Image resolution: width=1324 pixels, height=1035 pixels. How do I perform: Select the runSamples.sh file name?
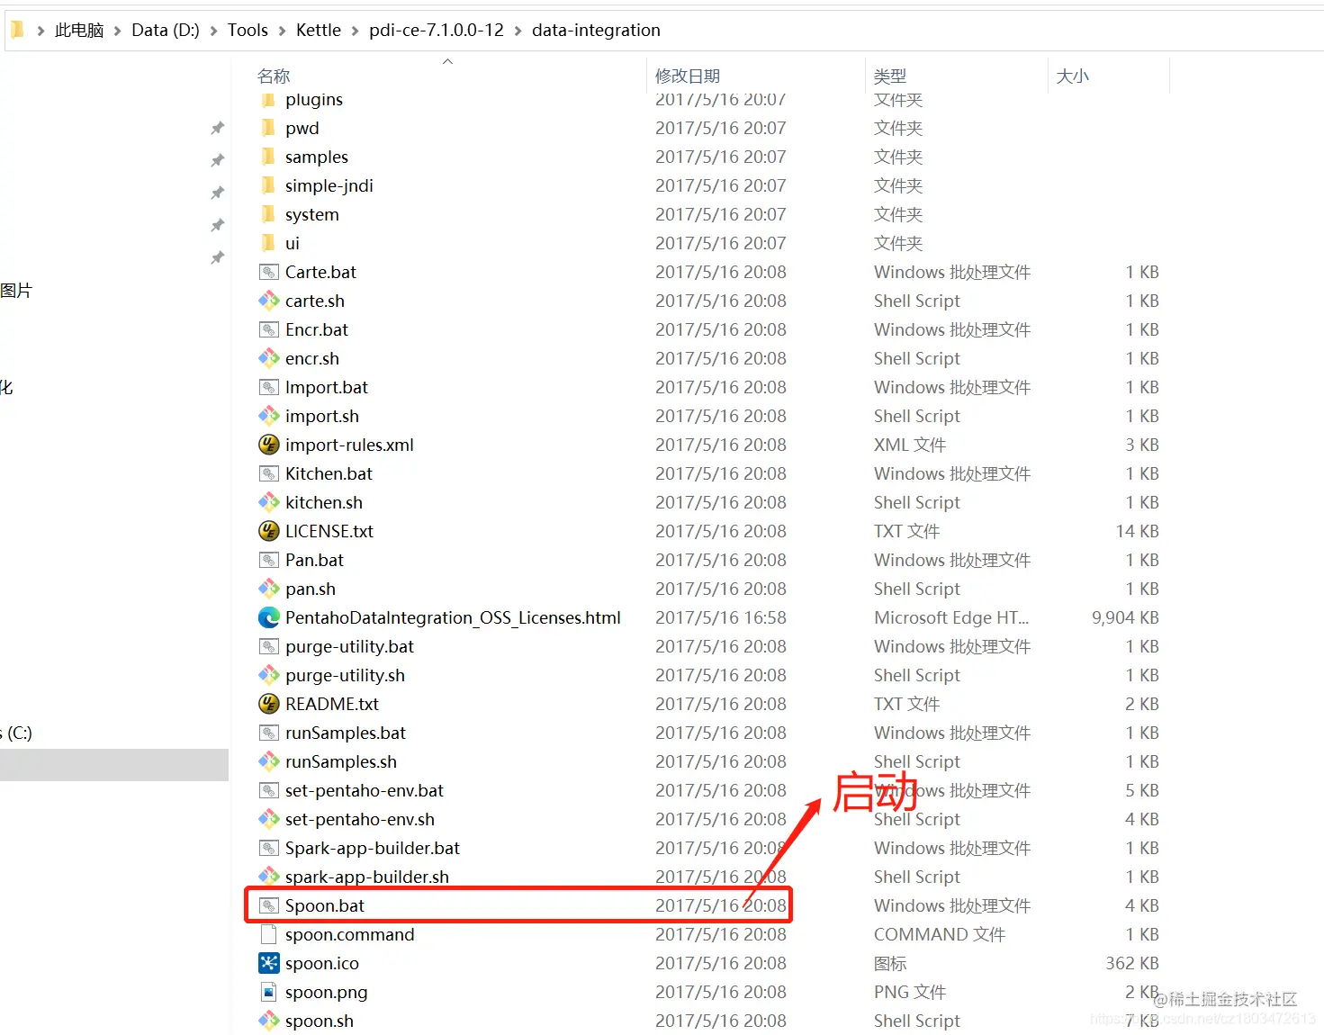(341, 761)
